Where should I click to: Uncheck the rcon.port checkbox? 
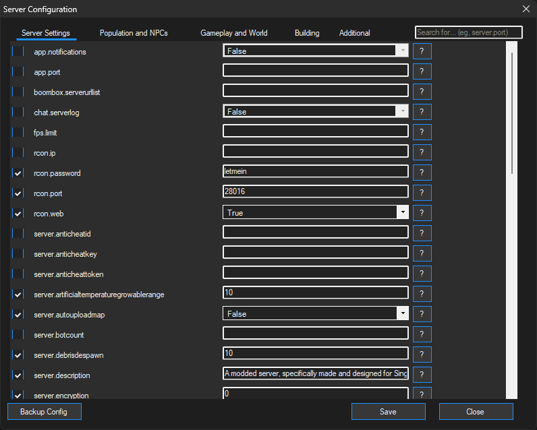pyautogui.click(x=18, y=193)
